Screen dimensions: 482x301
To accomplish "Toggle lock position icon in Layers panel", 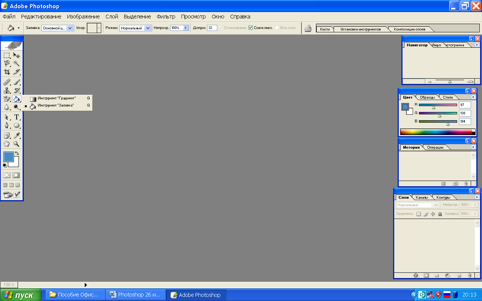I will [433, 214].
